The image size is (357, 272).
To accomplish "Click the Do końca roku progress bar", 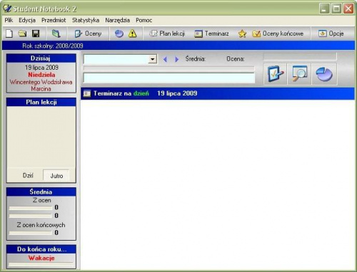I will pos(41,264).
